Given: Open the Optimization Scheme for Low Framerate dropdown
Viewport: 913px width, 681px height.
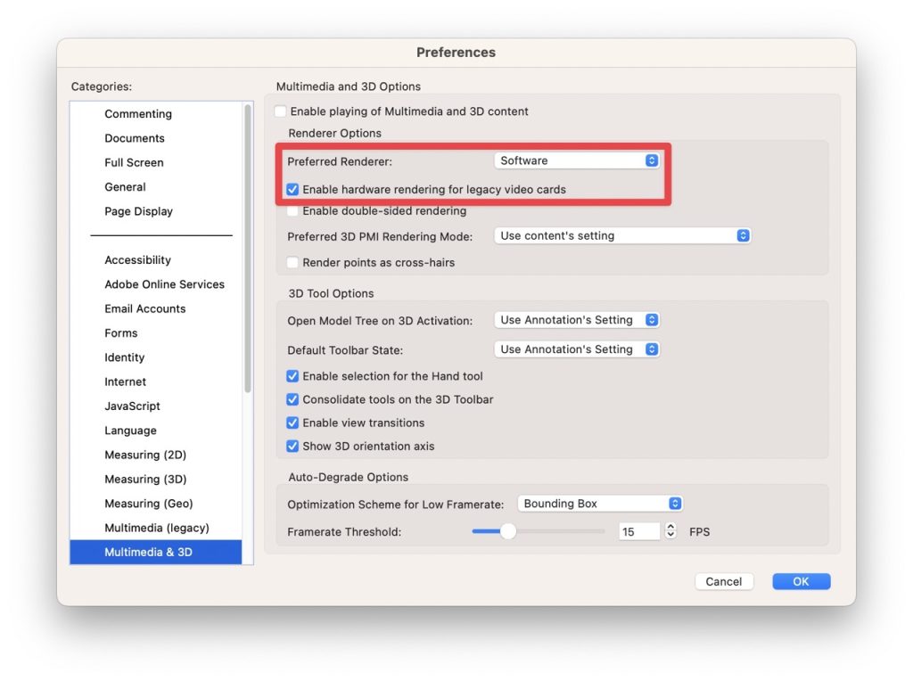Looking at the screenshot, I should click(x=599, y=503).
